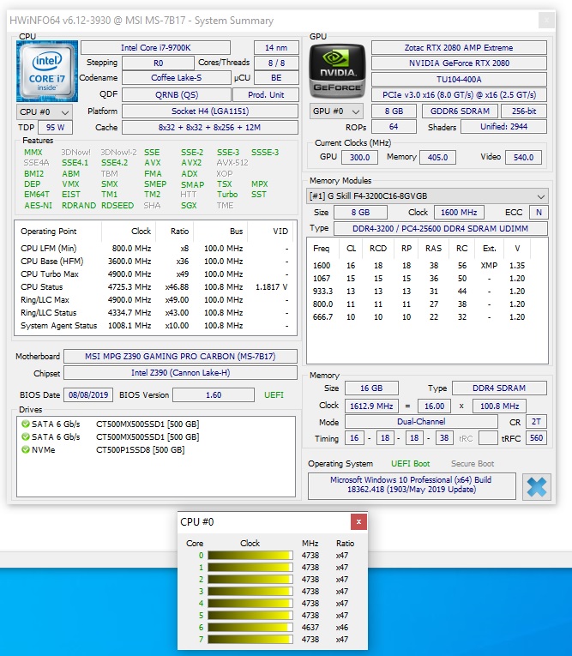The width and height of the screenshot is (572, 656).
Task: Click the cache 8x32 + 8x32 + 8x256 + 12M field
Action: [x=210, y=127]
